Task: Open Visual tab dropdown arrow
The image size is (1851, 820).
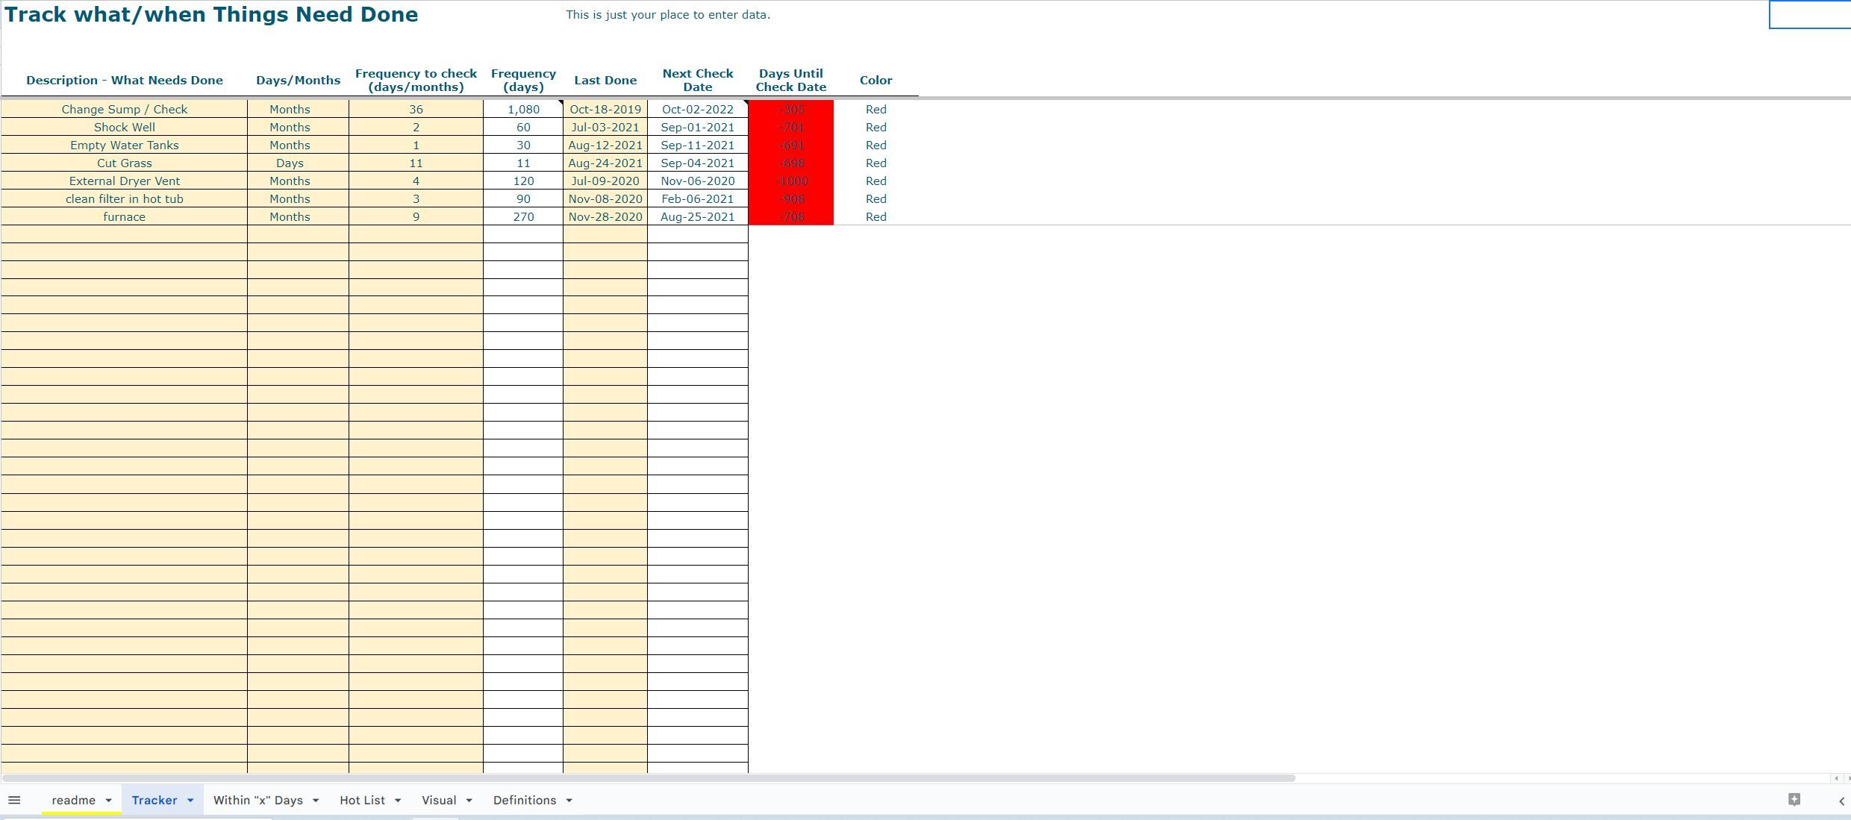Action: (x=469, y=801)
